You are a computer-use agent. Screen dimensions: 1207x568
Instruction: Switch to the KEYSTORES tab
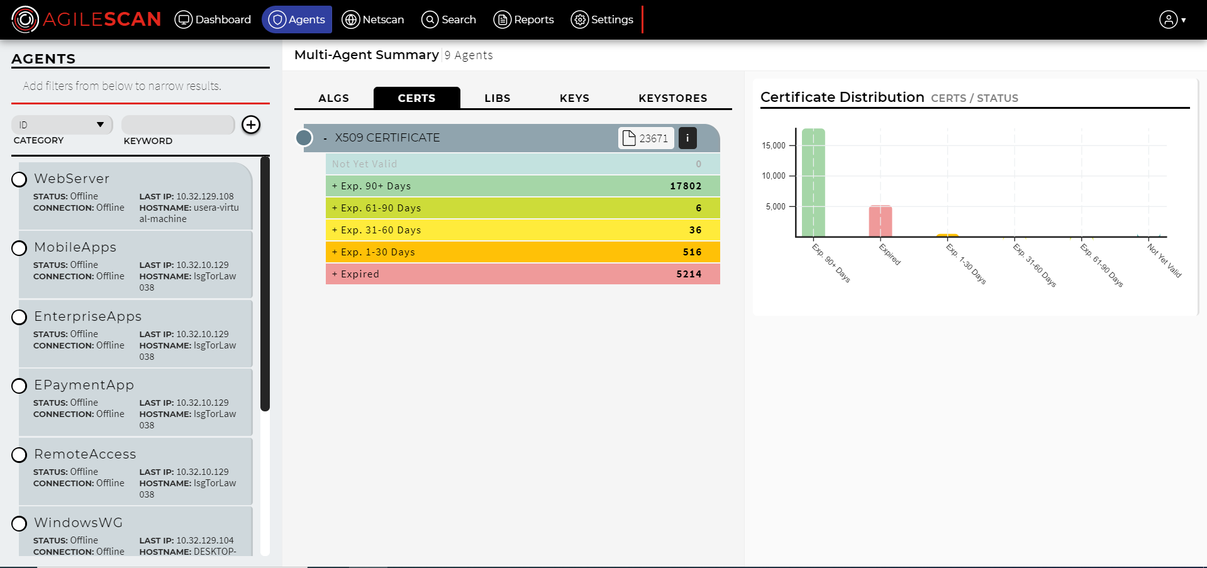(x=672, y=98)
